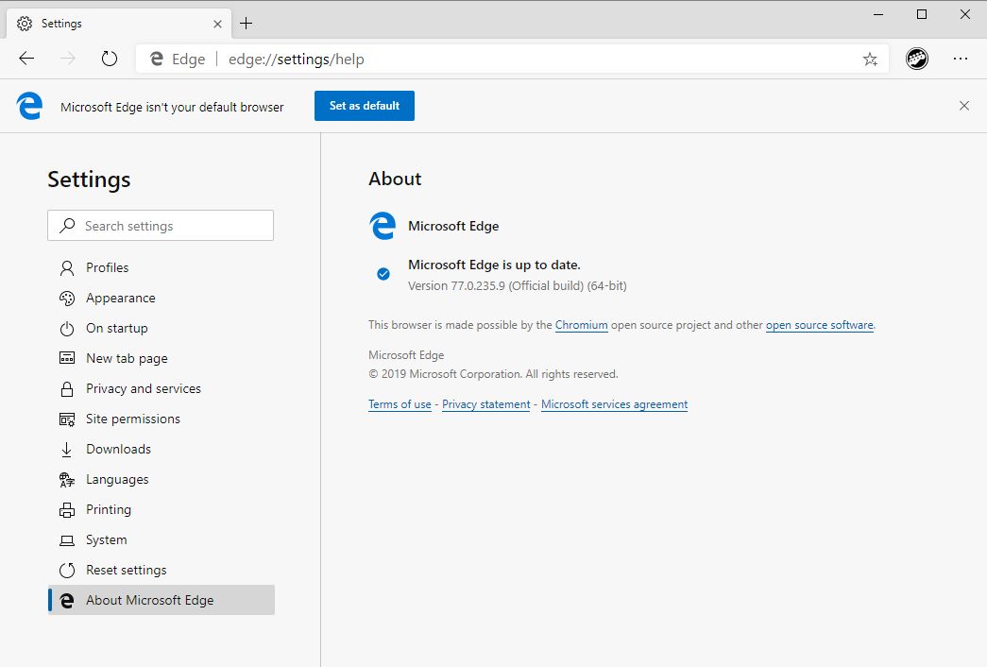Add this page to favorites star
The image size is (987, 667).
click(x=870, y=60)
